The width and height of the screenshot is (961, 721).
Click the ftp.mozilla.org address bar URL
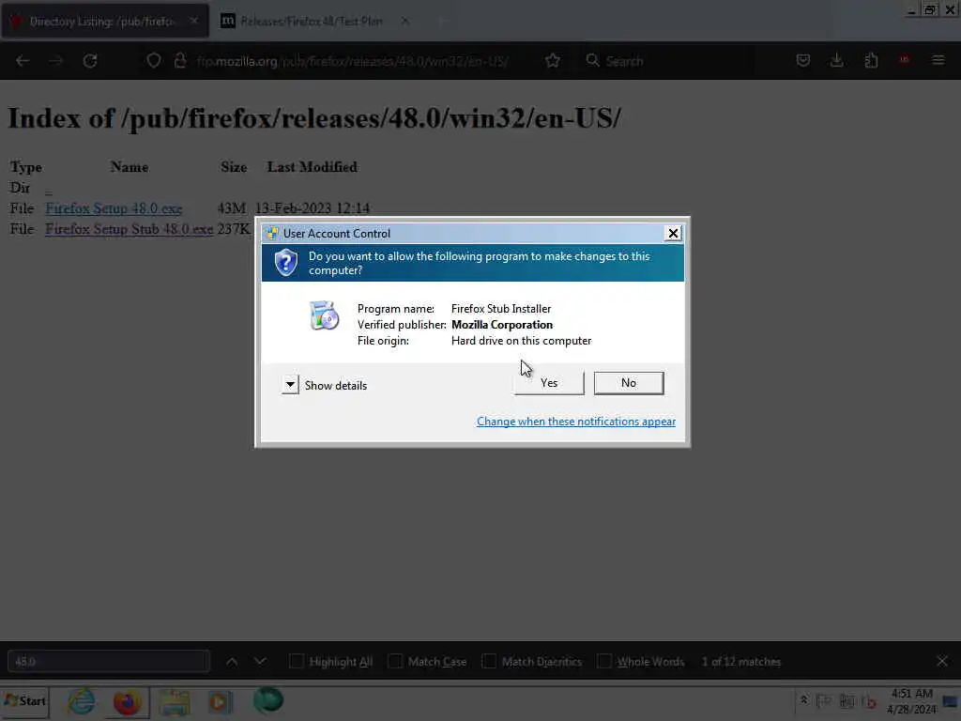[x=353, y=61]
